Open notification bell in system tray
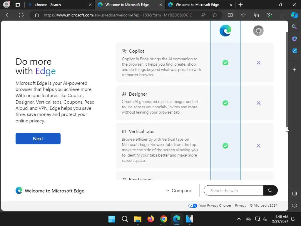The width and height of the screenshot is (301, 226). pos(293,219)
